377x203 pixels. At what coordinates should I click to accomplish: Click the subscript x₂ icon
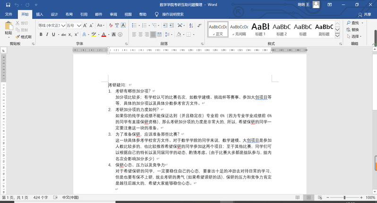pos(69,35)
